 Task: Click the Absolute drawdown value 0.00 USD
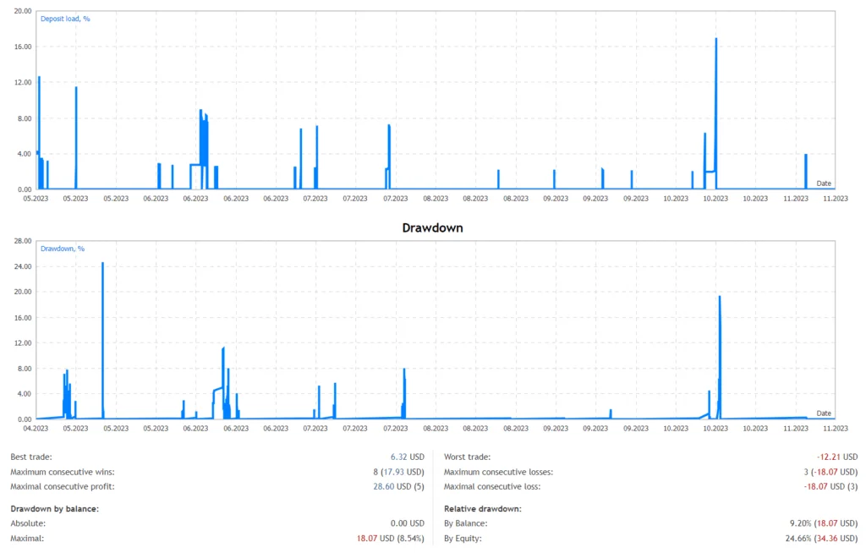point(404,523)
